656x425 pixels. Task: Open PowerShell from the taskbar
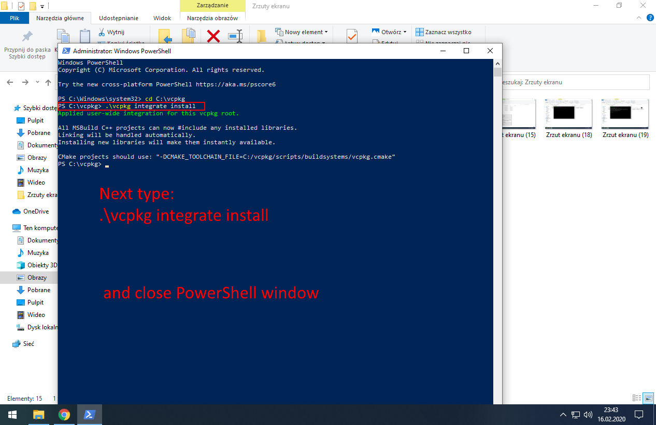pos(89,414)
